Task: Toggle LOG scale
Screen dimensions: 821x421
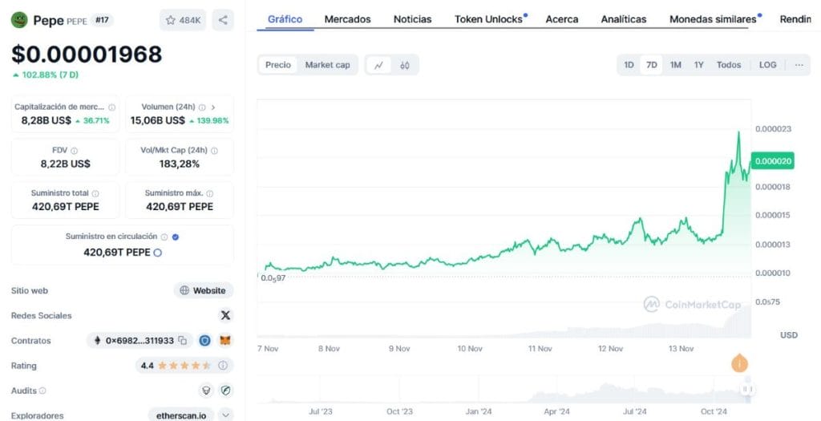Action: point(767,65)
